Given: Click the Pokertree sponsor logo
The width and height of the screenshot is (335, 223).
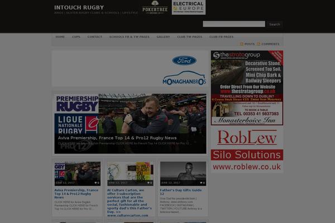Looking at the screenshot, I should [155, 7].
